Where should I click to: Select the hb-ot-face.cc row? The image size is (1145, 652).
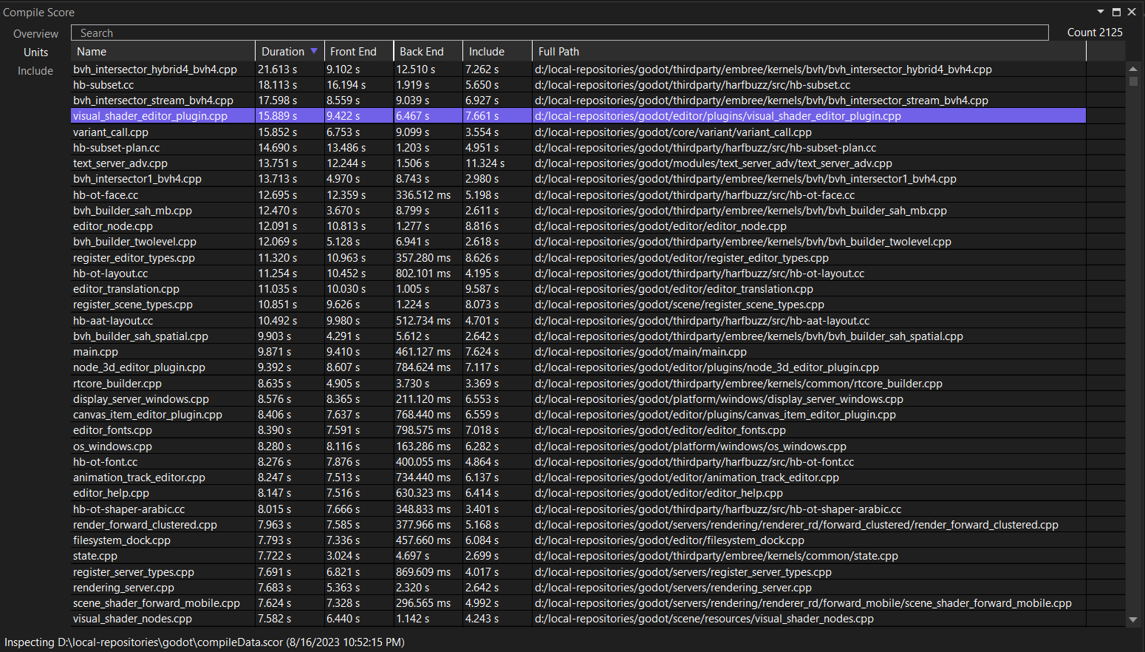click(x=578, y=195)
